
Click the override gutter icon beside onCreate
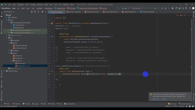click(x=51, y=37)
